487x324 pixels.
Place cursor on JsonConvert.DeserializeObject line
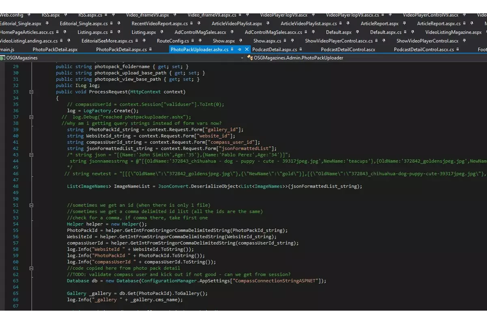(214, 186)
